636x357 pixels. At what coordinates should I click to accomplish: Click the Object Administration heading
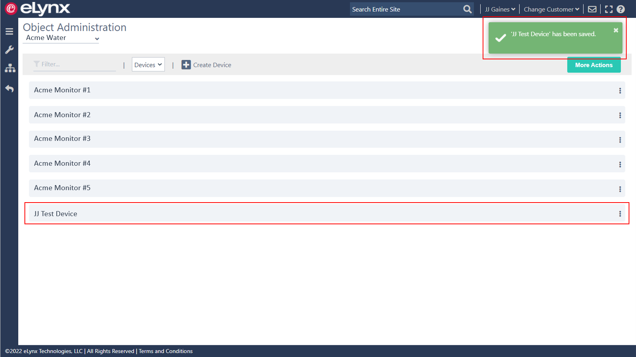click(75, 27)
